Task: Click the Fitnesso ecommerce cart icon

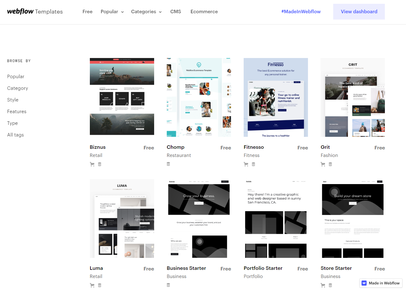Action: point(246,164)
